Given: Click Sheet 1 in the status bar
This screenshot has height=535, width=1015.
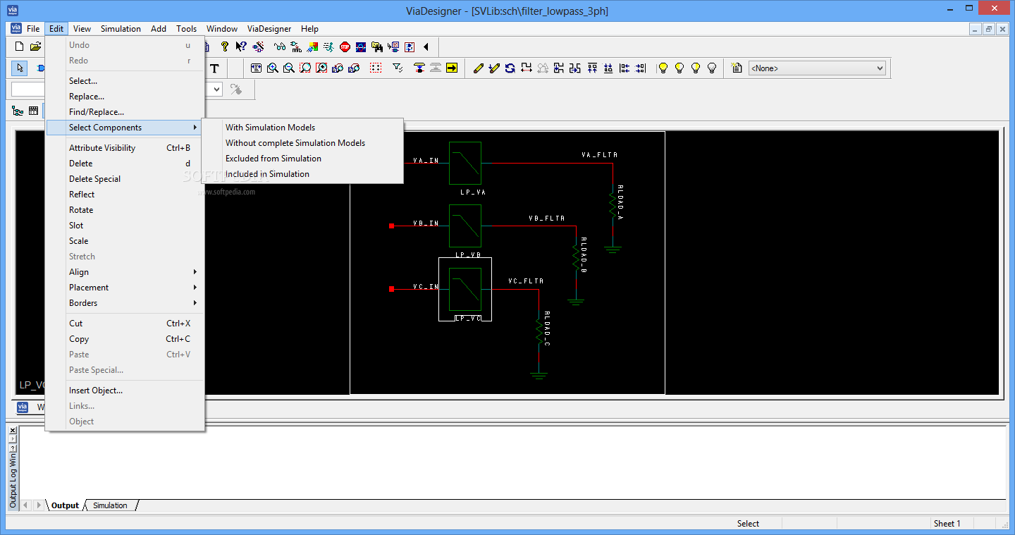Looking at the screenshot, I should point(947,524).
